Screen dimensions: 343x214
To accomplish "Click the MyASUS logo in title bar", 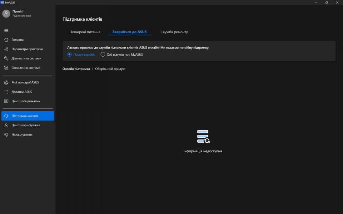I will (x=2, y=2).
